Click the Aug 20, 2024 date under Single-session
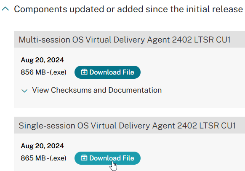Screen dimensions: 245x171 tap(43, 146)
